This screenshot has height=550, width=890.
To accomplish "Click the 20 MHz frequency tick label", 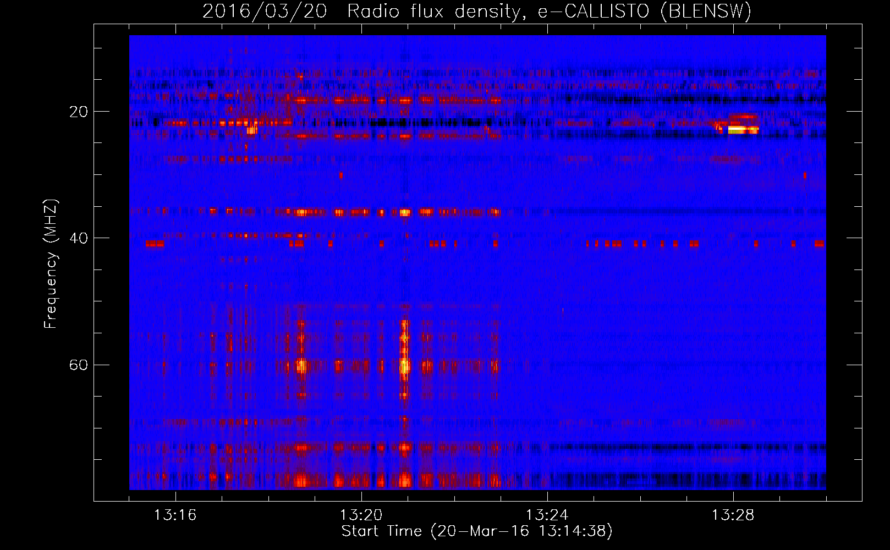I will click(79, 112).
